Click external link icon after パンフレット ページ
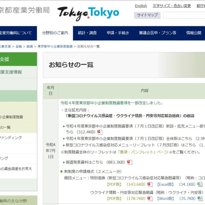This screenshot has height=205, width=205. pyautogui.click(x=170, y=152)
